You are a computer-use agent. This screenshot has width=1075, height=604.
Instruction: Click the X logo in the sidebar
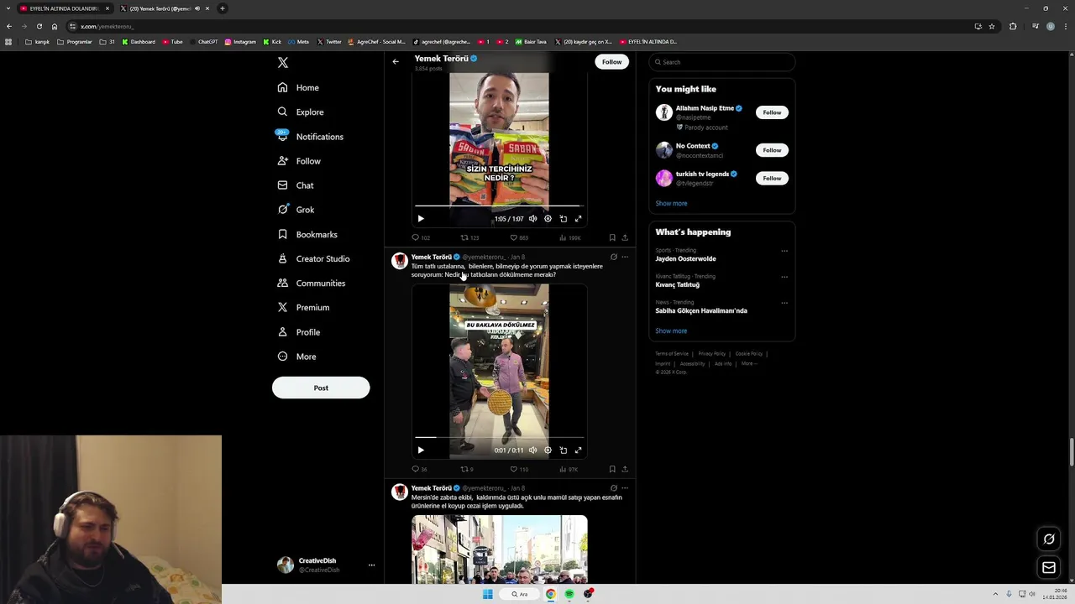[283, 63]
